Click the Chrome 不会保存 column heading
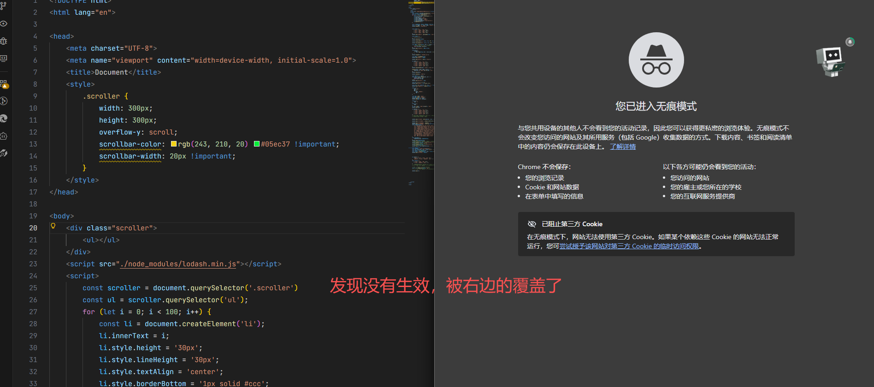This screenshot has width=874, height=387. (544, 167)
